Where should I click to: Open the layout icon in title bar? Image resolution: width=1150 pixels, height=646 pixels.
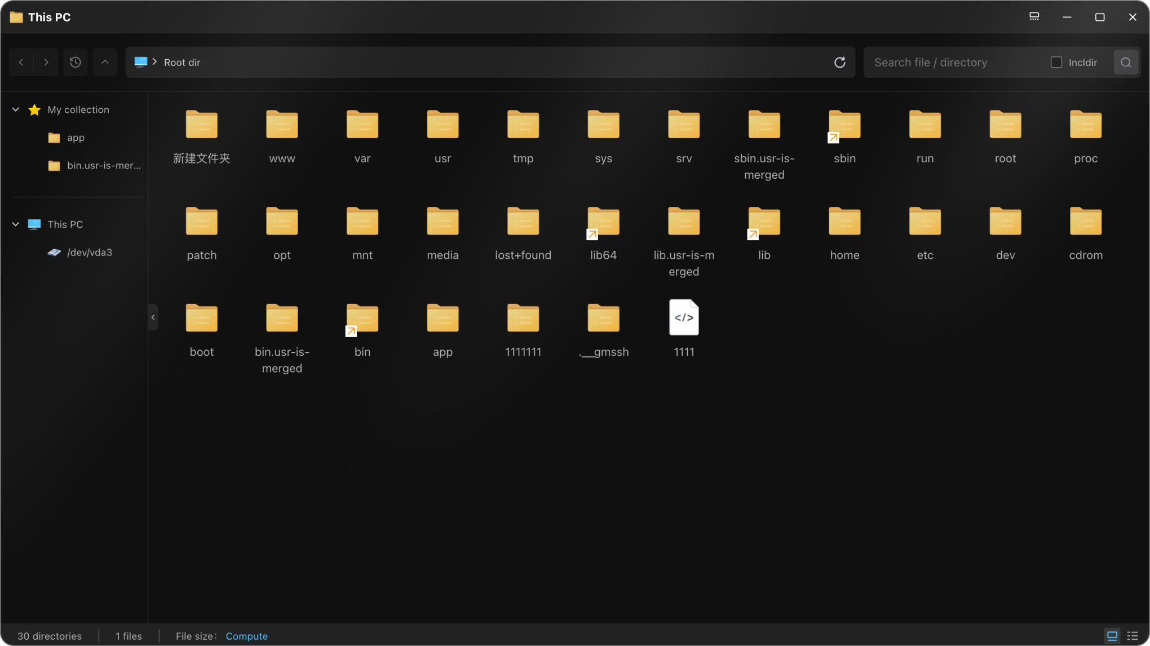pos(1034,17)
